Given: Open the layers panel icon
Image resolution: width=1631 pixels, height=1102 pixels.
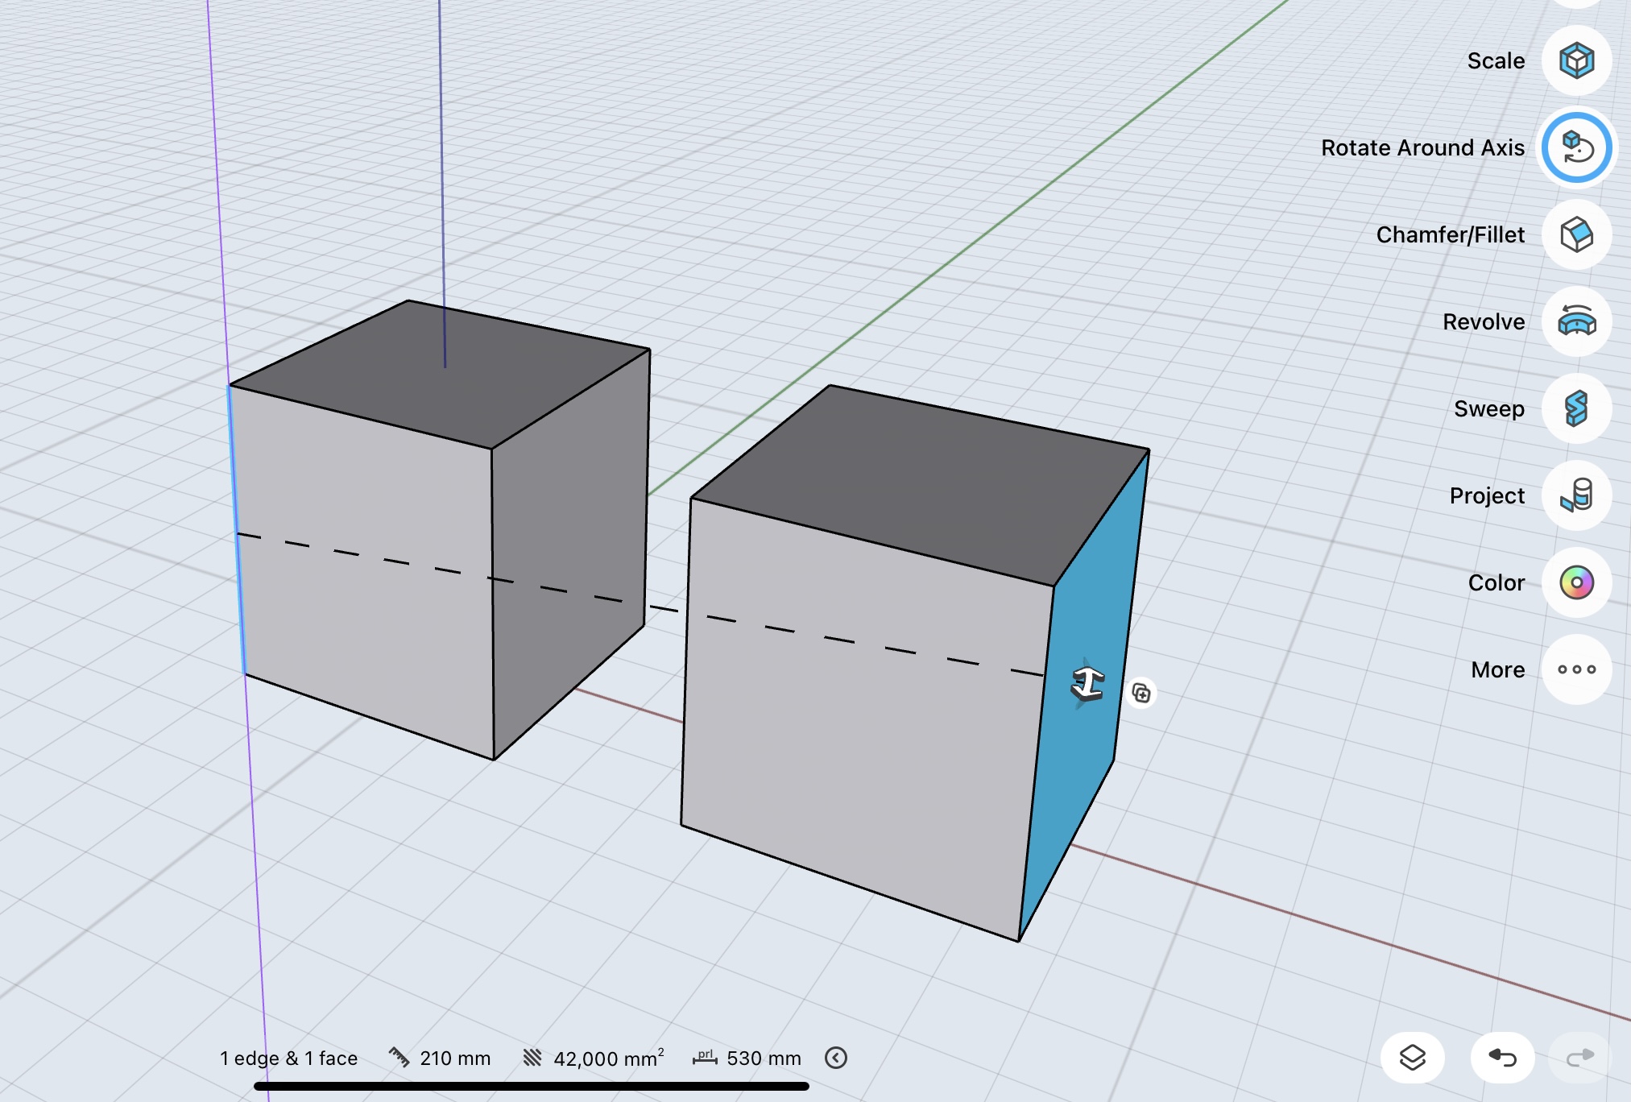Looking at the screenshot, I should click(x=1413, y=1057).
